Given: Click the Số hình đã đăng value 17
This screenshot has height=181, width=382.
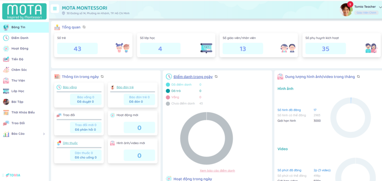Looking at the screenshot, I should pyautogui.click(x=315, y=110).
